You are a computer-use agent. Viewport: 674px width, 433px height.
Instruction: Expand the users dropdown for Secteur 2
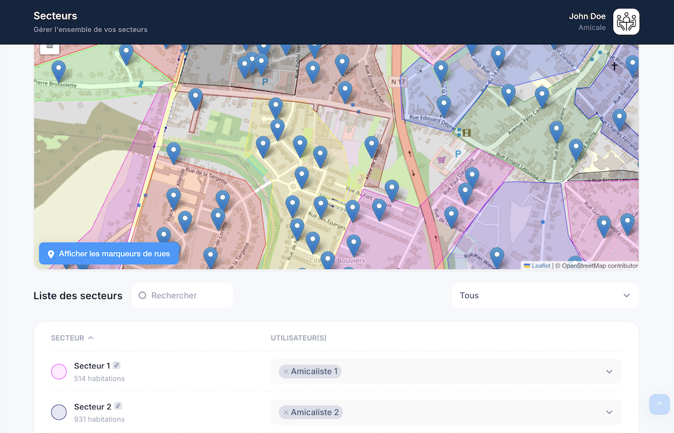click(608, 412)
